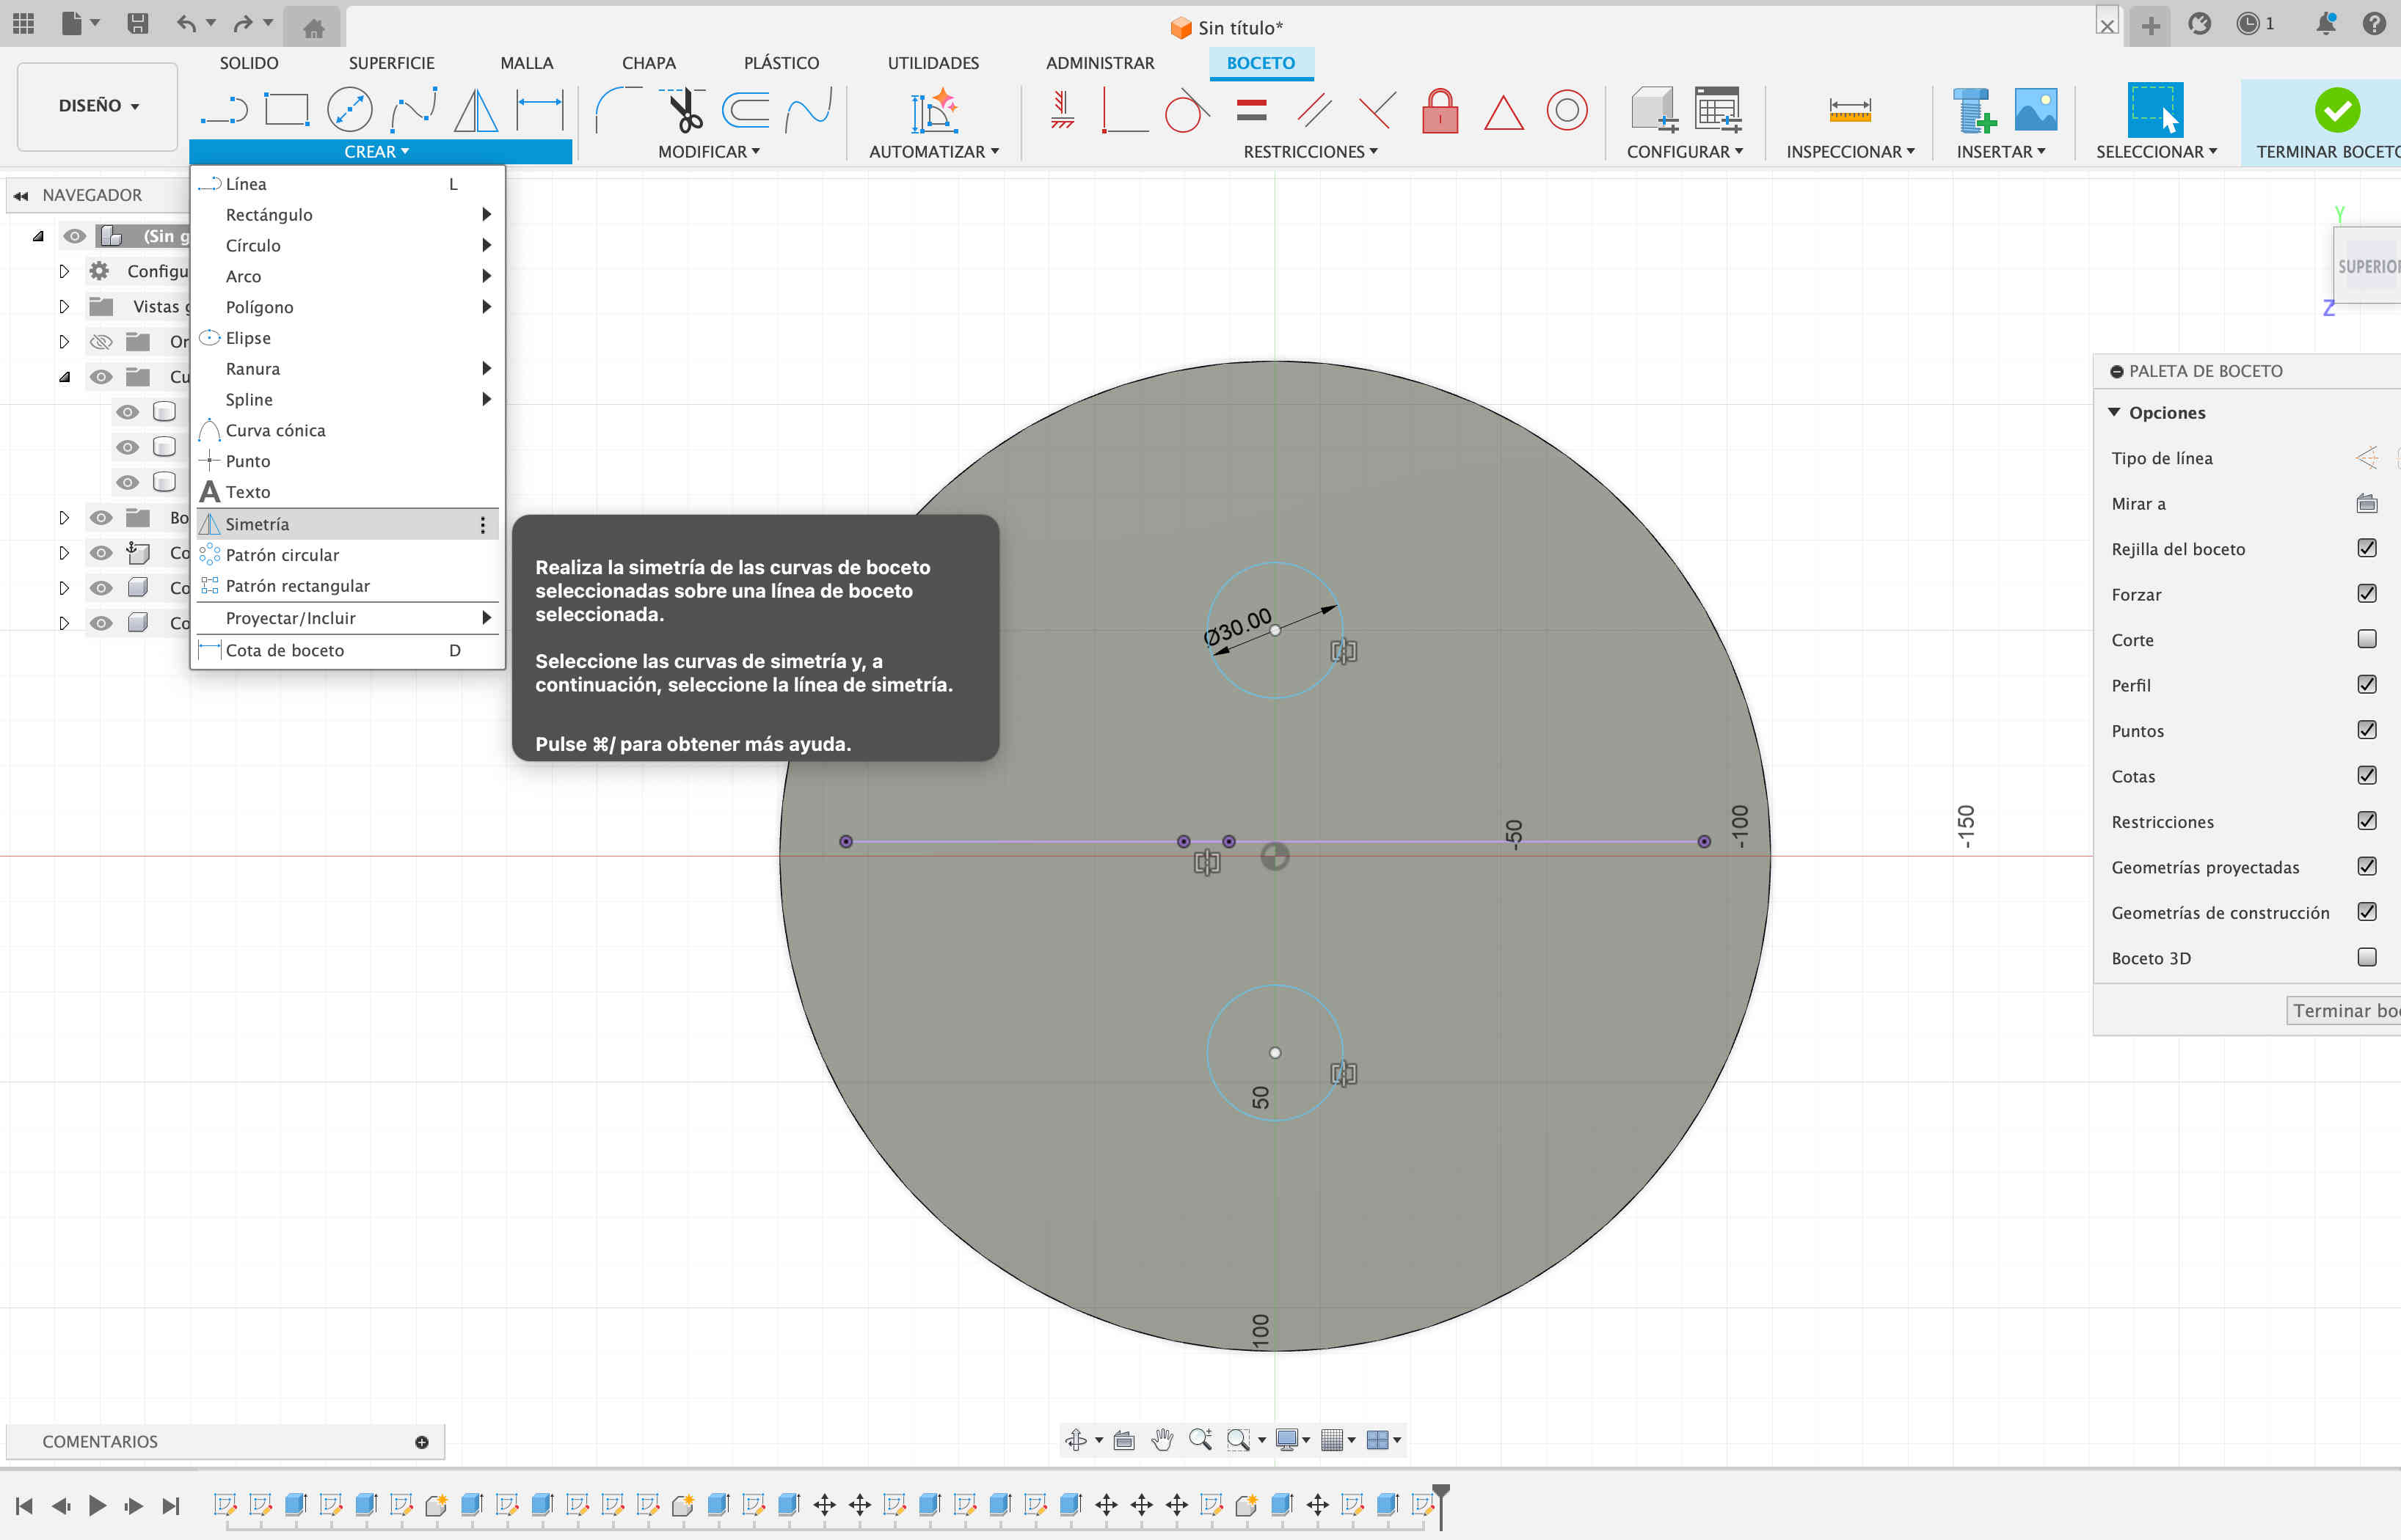Screen dimensions: 2401x1540
Task: Click the SUPERIOR view cube face
Action: tap(2369, 266)
